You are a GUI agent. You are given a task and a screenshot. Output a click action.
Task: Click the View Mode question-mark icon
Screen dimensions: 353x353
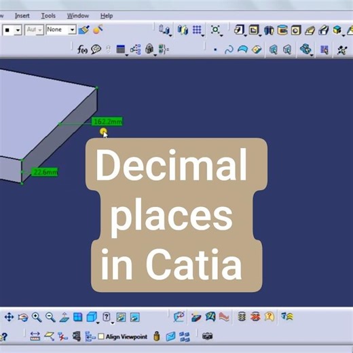point(106,317)
